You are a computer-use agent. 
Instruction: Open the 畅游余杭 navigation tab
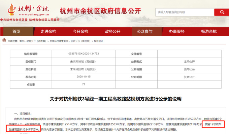(209, 31)
